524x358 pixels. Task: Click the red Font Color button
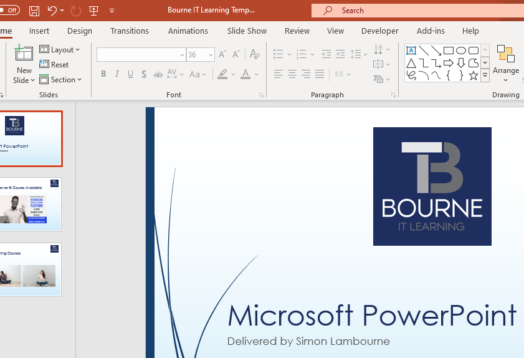[x=245, y=75]
